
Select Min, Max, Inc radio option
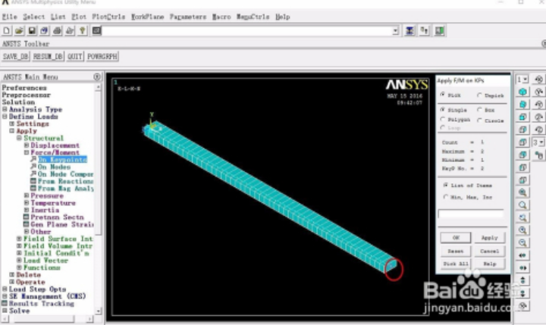pyautogui.click(x=445, y=197)
